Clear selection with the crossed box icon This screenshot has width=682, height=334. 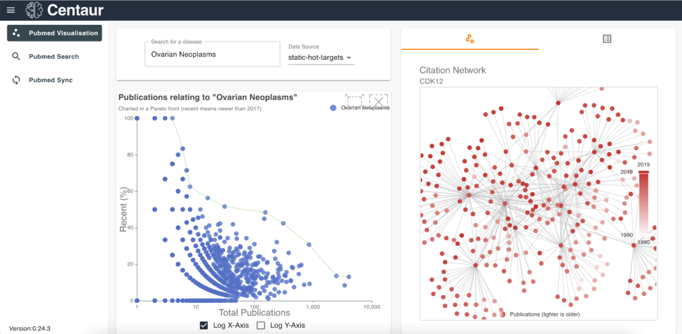(378, 100)
